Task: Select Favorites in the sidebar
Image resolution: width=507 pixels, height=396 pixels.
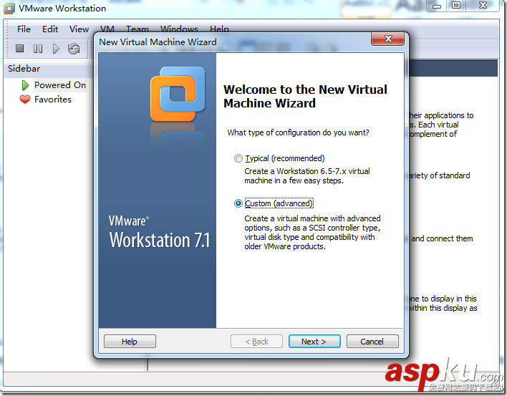Action: 53,100
